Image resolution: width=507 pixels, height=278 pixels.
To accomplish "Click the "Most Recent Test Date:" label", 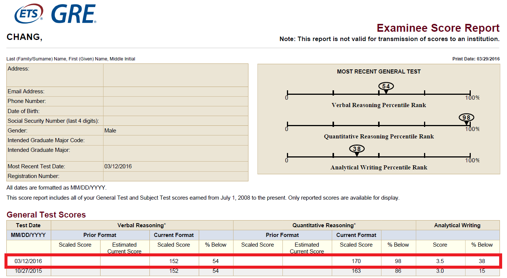I will tap(36, 166).
